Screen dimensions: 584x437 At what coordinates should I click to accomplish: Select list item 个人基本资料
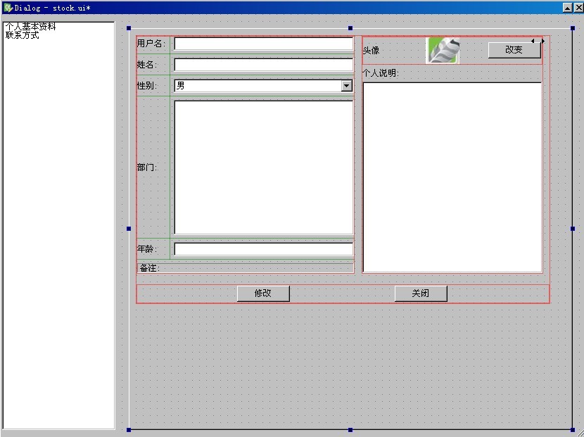coord(31,27)
